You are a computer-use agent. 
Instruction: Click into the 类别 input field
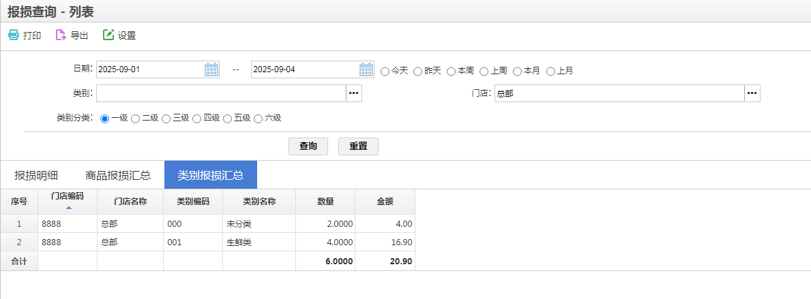pos(221,93)
